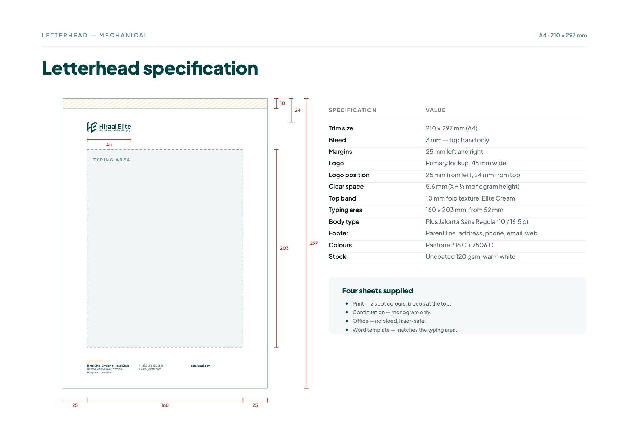Click '160 × 203 mm, from 52 mm' value
The width and height of the screenshot is (629, 445).
click(464, 210)
